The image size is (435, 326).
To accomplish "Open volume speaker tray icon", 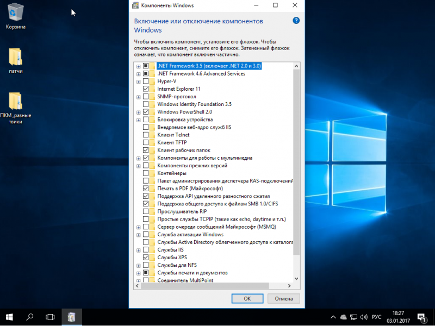I will (364, 317).
